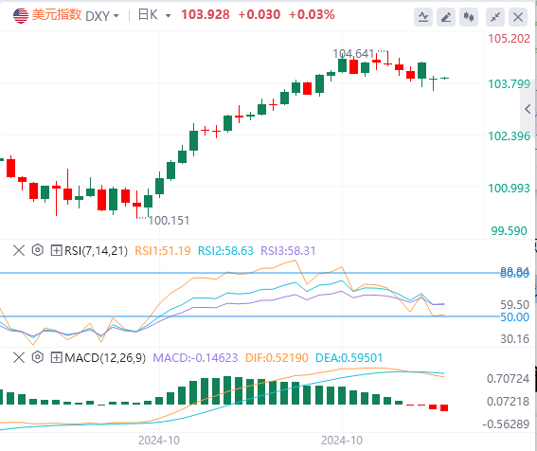Open the 日K timeframe dropdown

click(153, 15)
